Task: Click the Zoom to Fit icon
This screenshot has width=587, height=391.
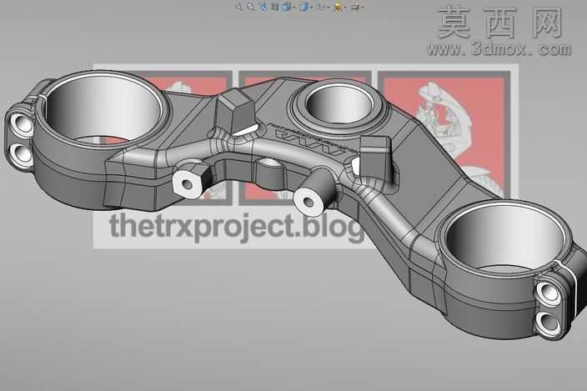Action: (238, 7)
